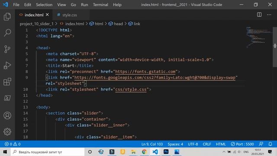The height and width of the screenshot is (156, 277).
Task: Open the Run menu
Action: [84, 5]
